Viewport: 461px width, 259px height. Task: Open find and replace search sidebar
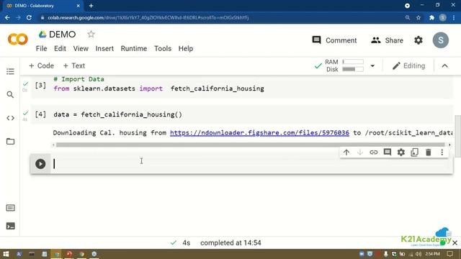point(10,94)
